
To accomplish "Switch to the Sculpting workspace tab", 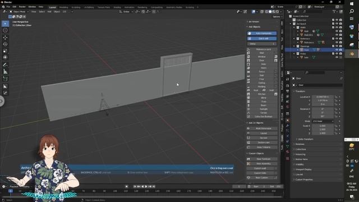I will click(76, 7).
